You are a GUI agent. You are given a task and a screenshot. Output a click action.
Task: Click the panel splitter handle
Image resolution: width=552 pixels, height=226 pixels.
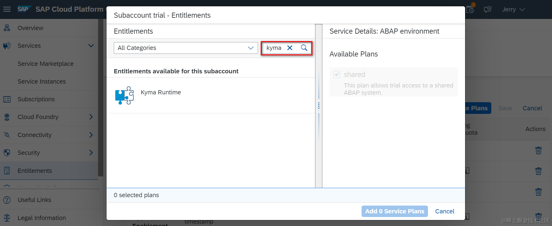pyautogui.click(x=319, y=106)
